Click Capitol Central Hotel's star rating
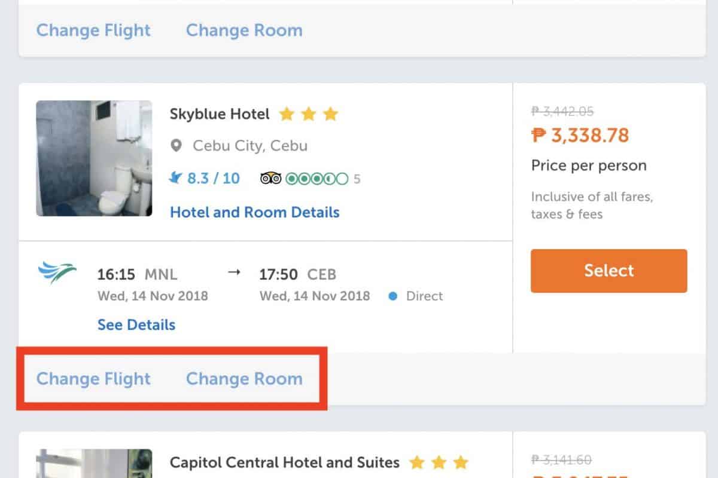The width and height of the screenshot is (718, 478). (439, 462)
